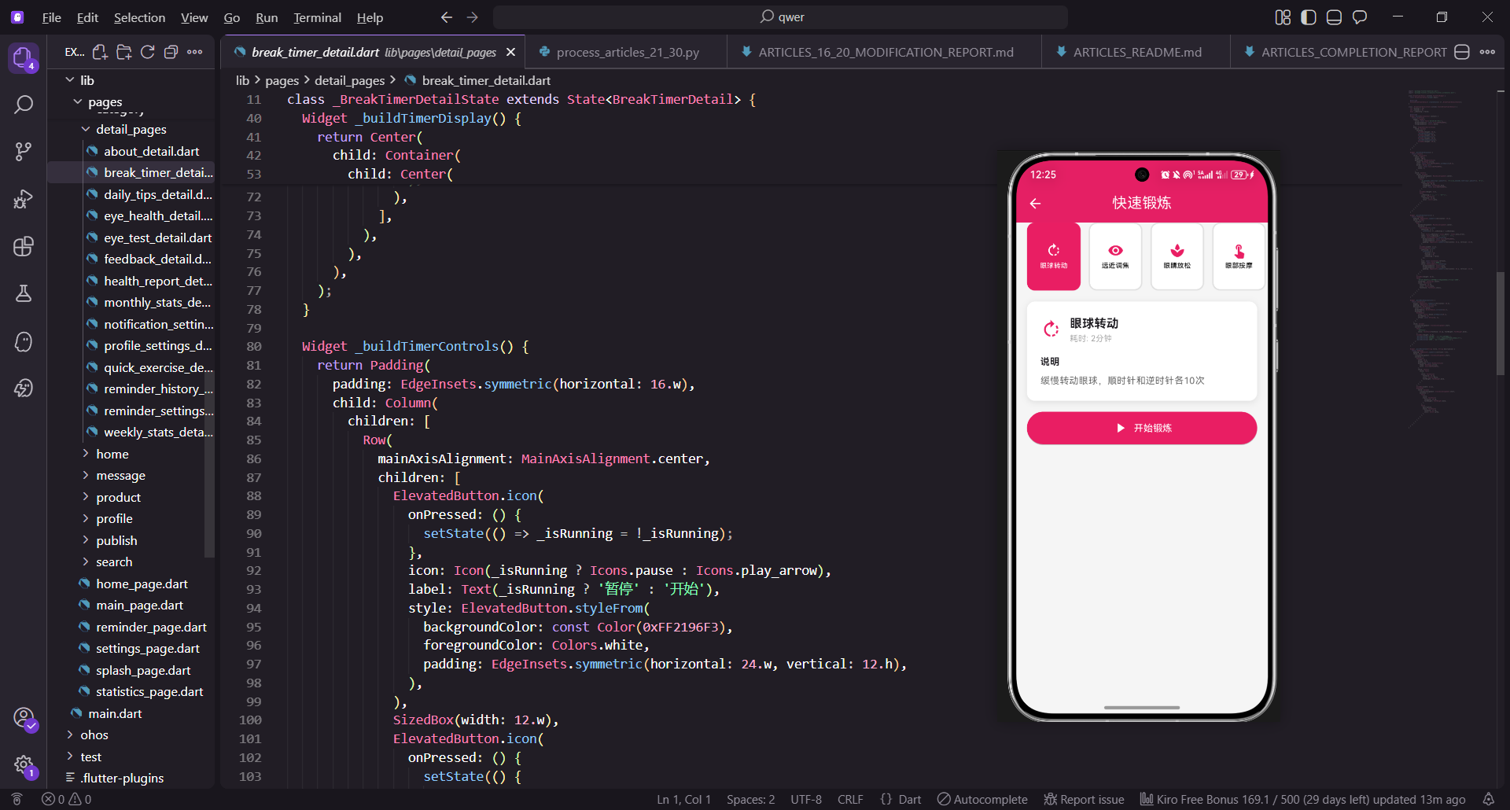Click Autocomplete status item

tap(982, 799)
